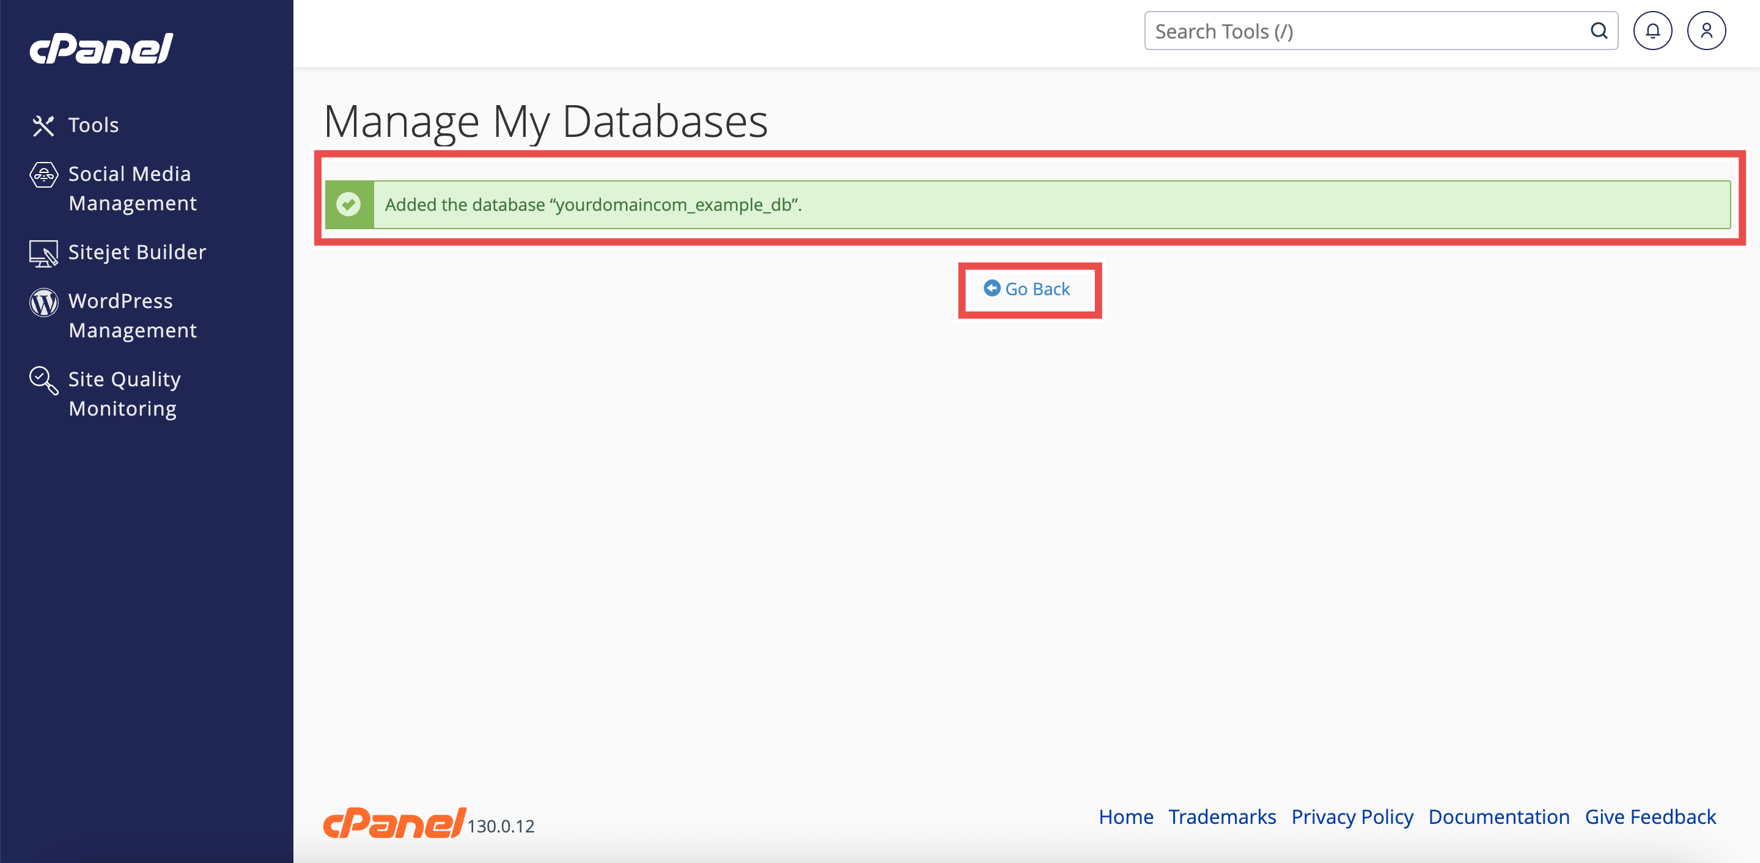This screenshot has width=1760, height=863.
Task: Open notifications bell icon
Action: point(1652,31)
